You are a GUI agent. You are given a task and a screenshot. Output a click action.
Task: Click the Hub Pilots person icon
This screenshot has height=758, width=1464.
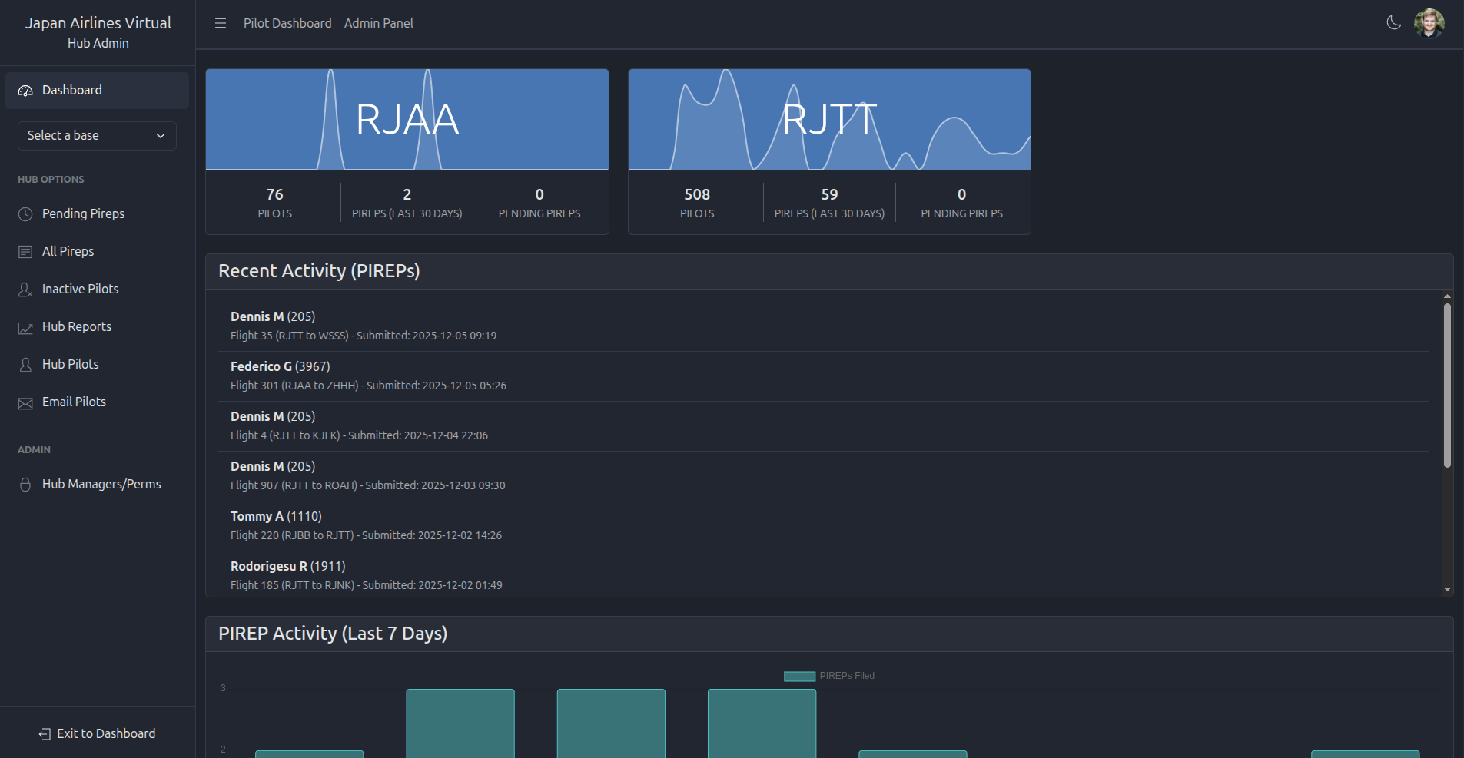(x=25, y=365)
